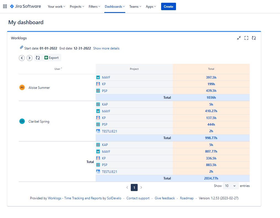Image resolution: width=280 pixels, height=218 pixels.
Task: Minimize the Worklogs gadget
Action: click(x=239, y=38)
